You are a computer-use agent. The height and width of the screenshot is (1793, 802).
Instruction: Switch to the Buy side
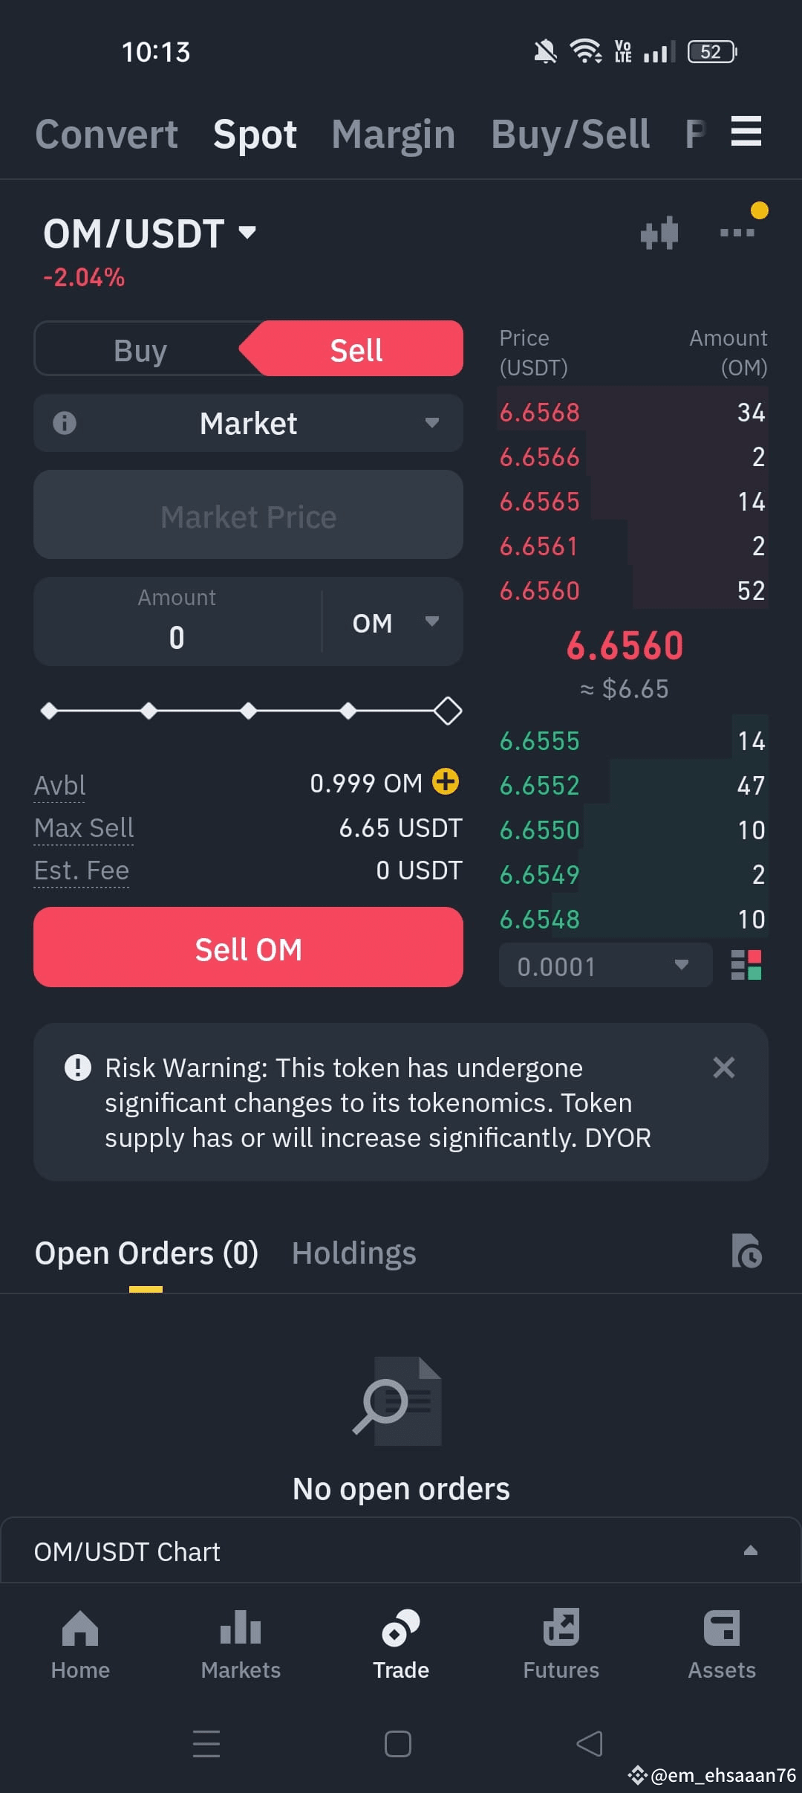tap(140, 349)
